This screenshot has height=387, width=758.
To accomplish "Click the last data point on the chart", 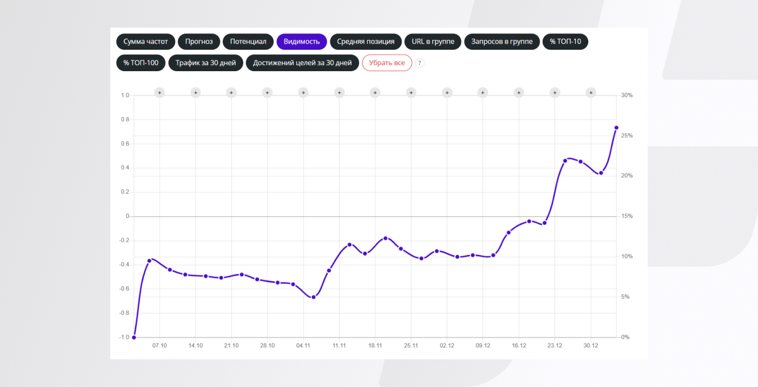I will [616, 128].
